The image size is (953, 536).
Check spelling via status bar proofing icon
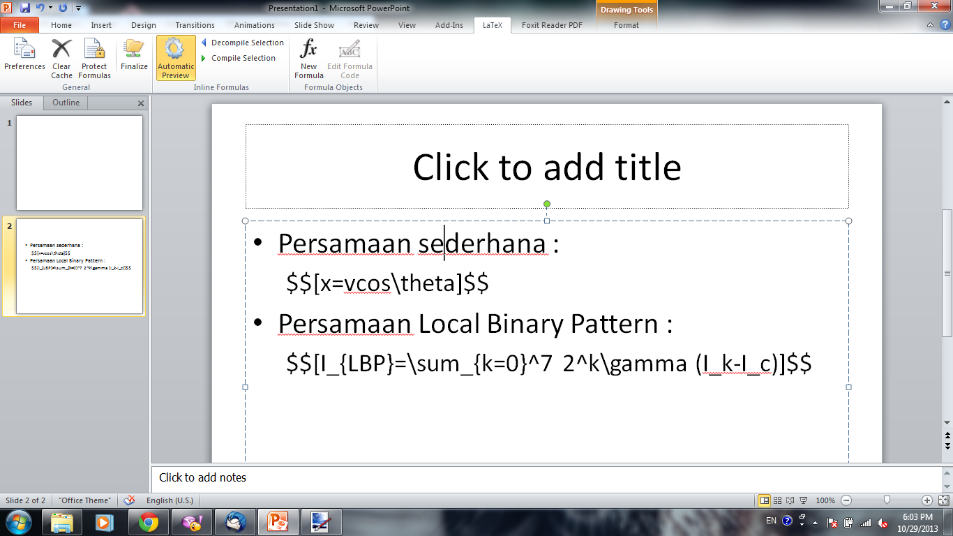(129, 500)
